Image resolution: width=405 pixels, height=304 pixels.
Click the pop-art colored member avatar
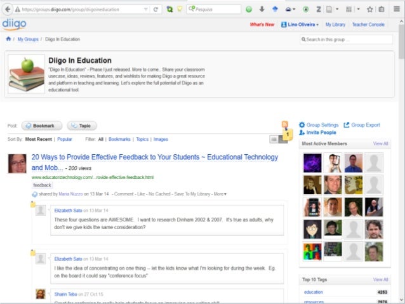pyautogui.click(x=312, y=251)
